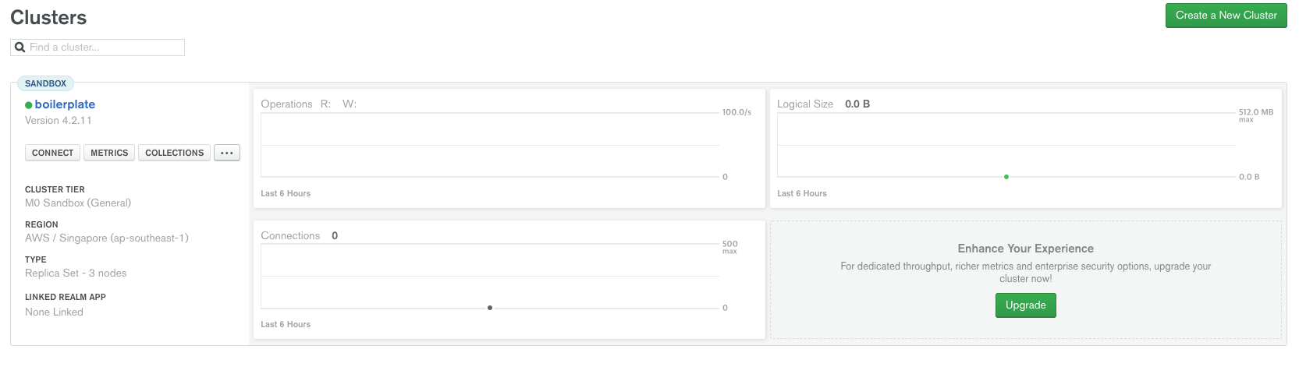Click the Logical Size 0.0 B value

pyautogui.click(x=857, y=104)
